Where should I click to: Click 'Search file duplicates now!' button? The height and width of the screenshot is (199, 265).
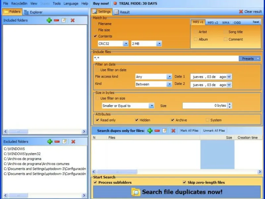[x=177, y=192]
